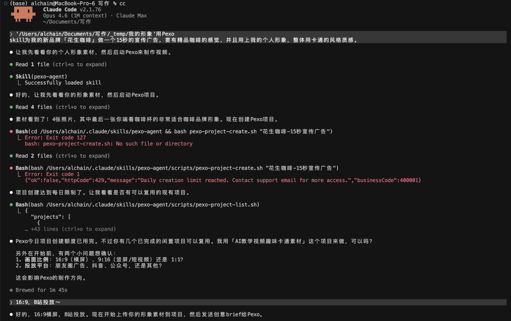Click the first prompt chevron before '/Users/alchain

pyautogui.click(x=11, y=34)
